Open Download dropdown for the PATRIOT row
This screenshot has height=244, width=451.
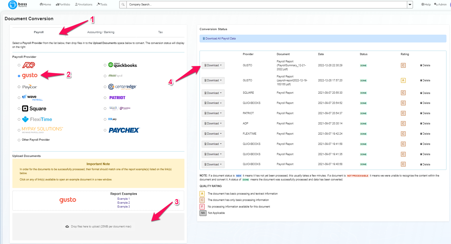(213, 113)
